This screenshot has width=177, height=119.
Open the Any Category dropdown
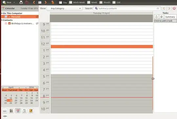65,8
